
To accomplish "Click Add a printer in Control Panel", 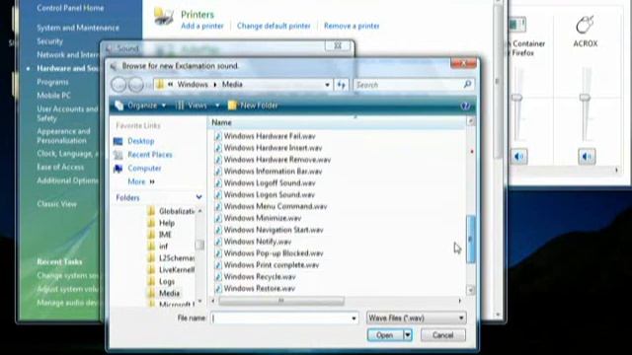I will [201, 26].
